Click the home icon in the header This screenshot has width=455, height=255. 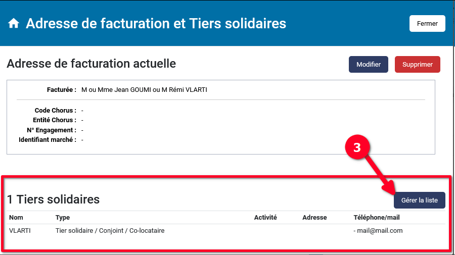(x=14, y=24)
